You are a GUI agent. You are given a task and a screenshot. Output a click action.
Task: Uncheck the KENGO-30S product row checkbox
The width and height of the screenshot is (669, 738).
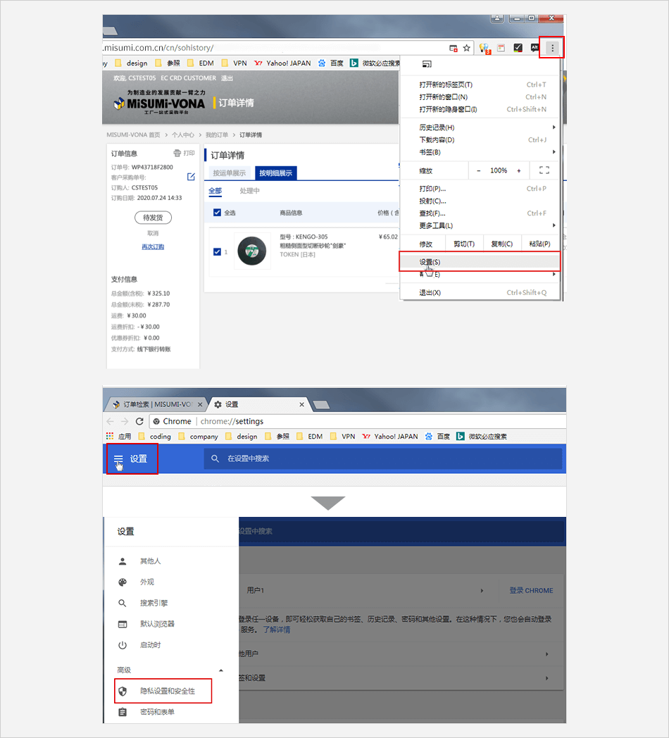pos(217,251)
